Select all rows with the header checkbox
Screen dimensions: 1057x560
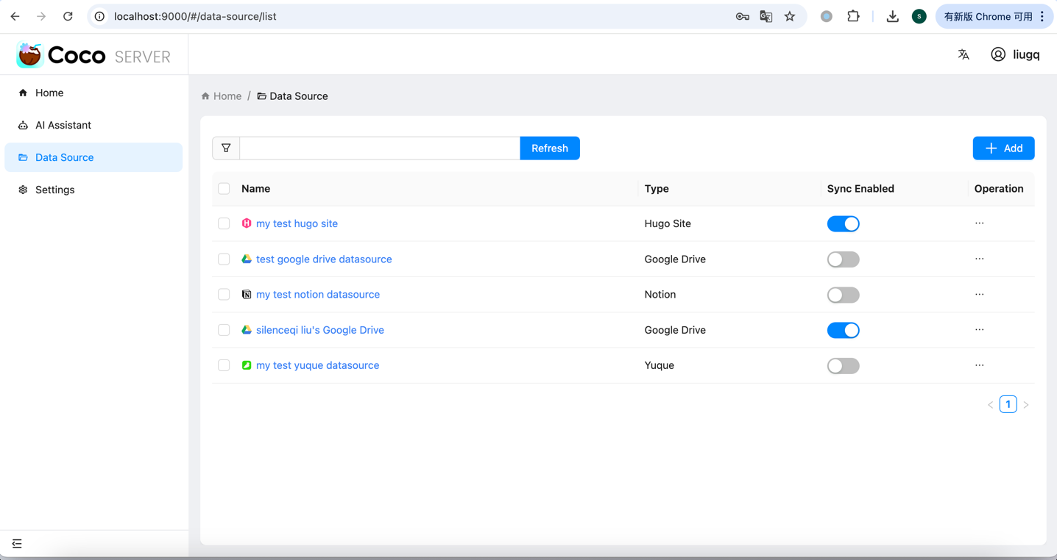(x=224, y=189)
